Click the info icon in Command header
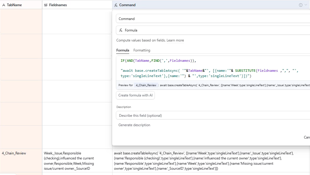This screenshot has width=310, height=175. (x=301, y=5)
